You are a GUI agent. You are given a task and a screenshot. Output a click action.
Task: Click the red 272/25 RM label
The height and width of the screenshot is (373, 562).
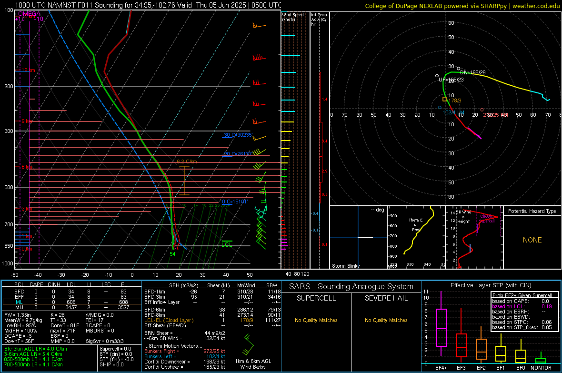click(x=496, y=115)
